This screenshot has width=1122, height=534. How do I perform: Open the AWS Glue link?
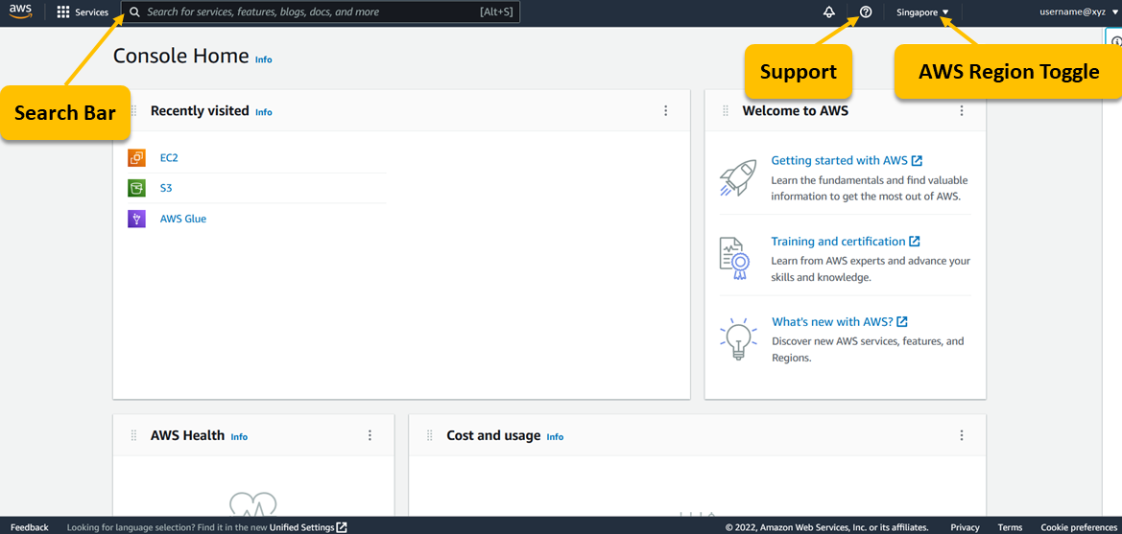click(183, 219)
